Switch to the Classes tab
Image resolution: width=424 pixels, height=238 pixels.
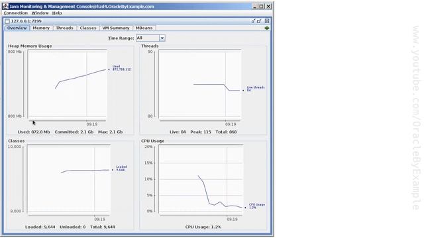coord(88,28)
